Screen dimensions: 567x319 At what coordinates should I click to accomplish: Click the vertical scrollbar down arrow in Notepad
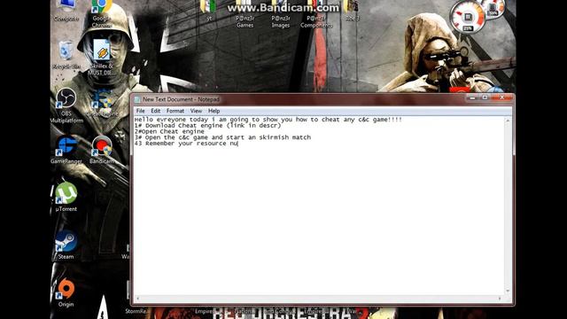tap(508, 291)
